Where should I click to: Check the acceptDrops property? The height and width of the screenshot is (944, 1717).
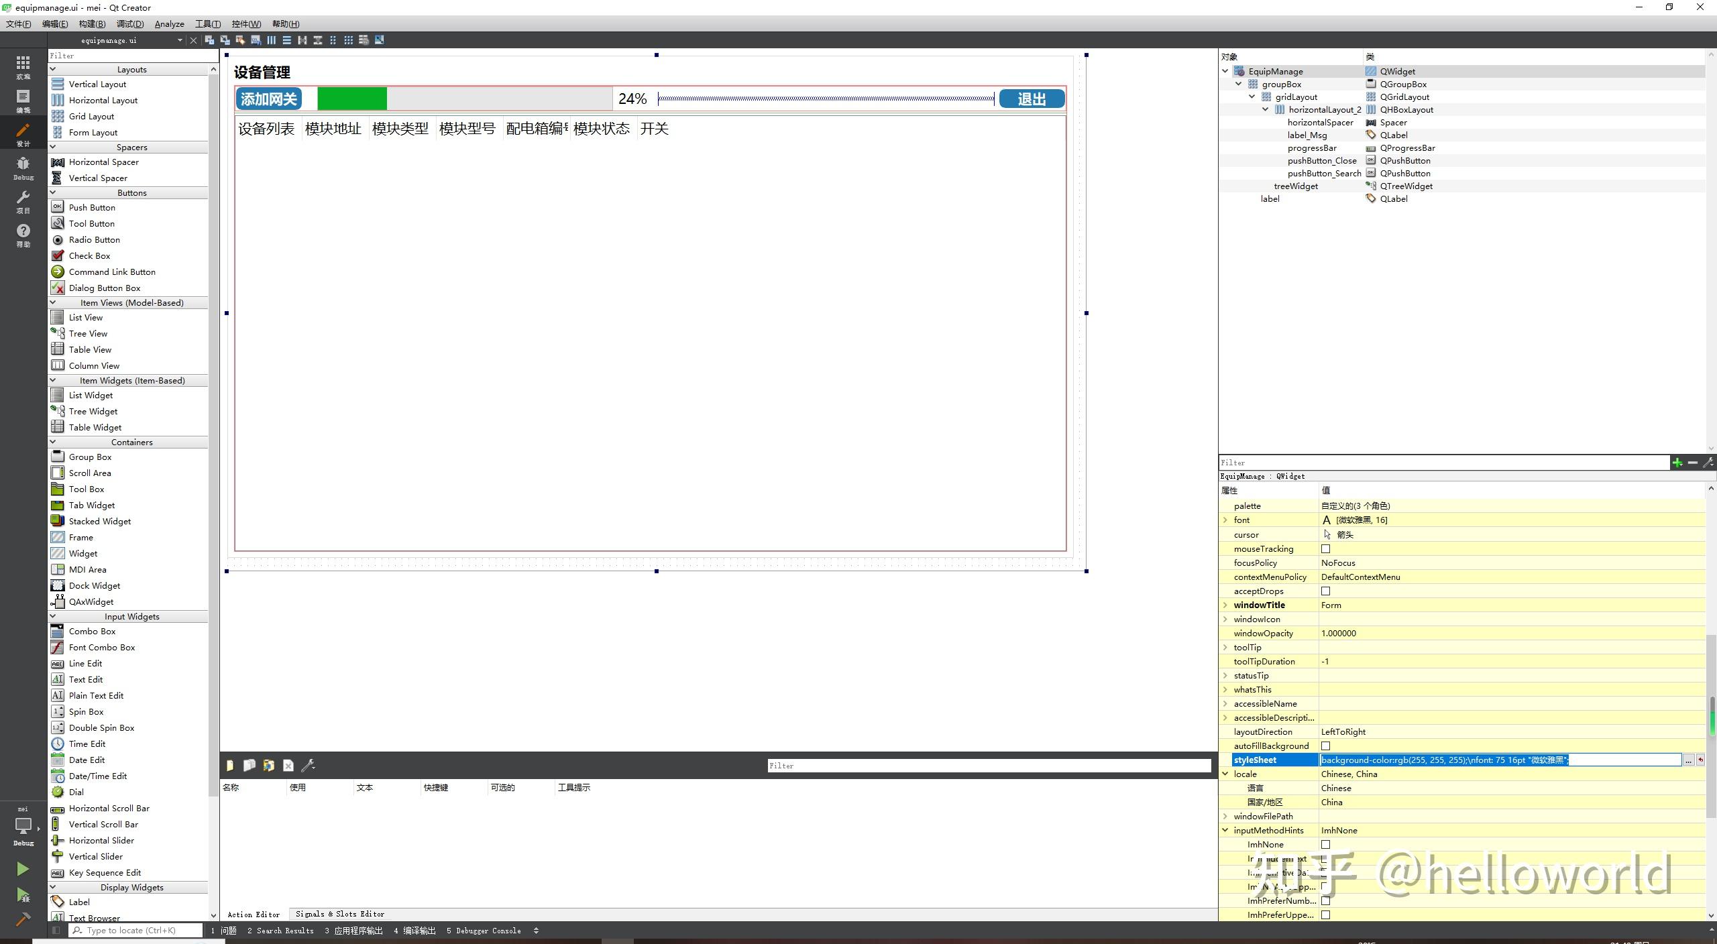[x=1325, y=591]
